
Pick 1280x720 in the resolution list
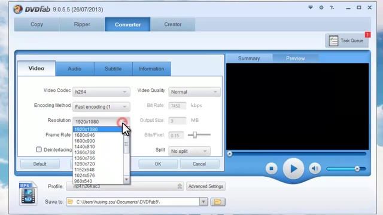coord(98,164)
